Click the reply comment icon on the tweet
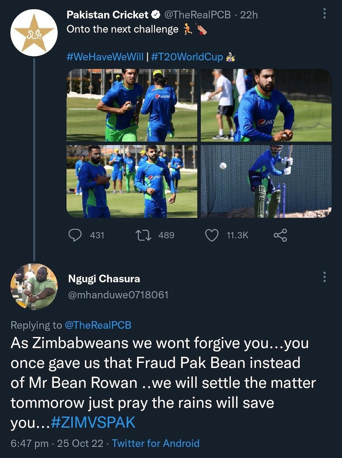This screenshot has height=458, width=342. 75,235
